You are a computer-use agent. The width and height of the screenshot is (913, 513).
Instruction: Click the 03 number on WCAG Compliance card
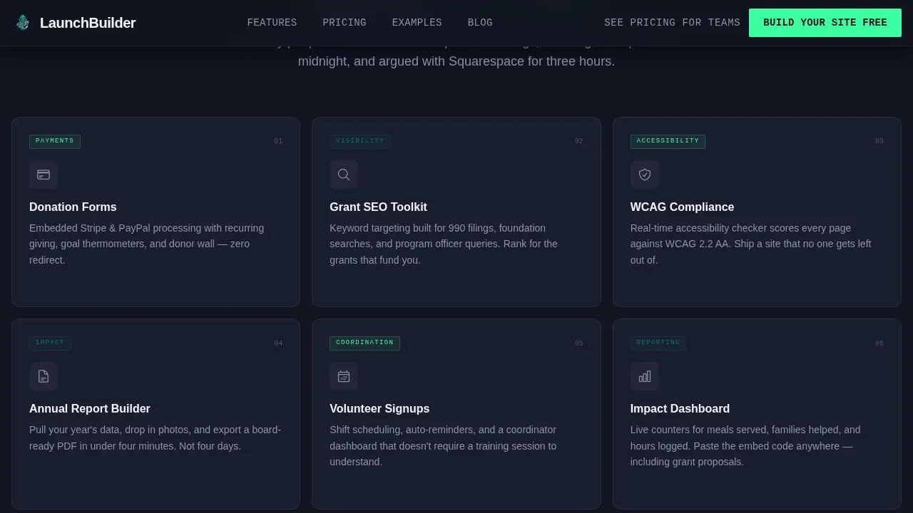(x=879, y=141)
